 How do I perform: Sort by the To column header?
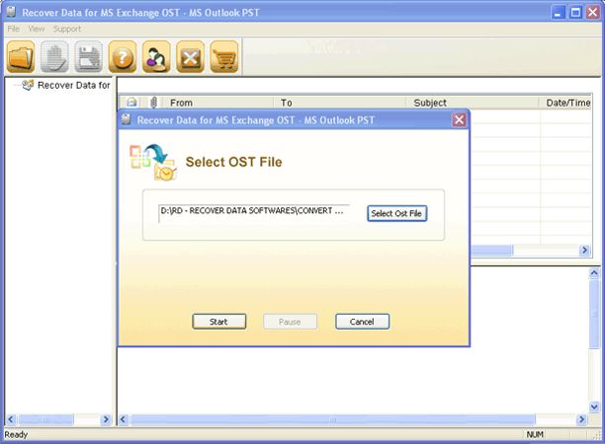pos(339,103)
